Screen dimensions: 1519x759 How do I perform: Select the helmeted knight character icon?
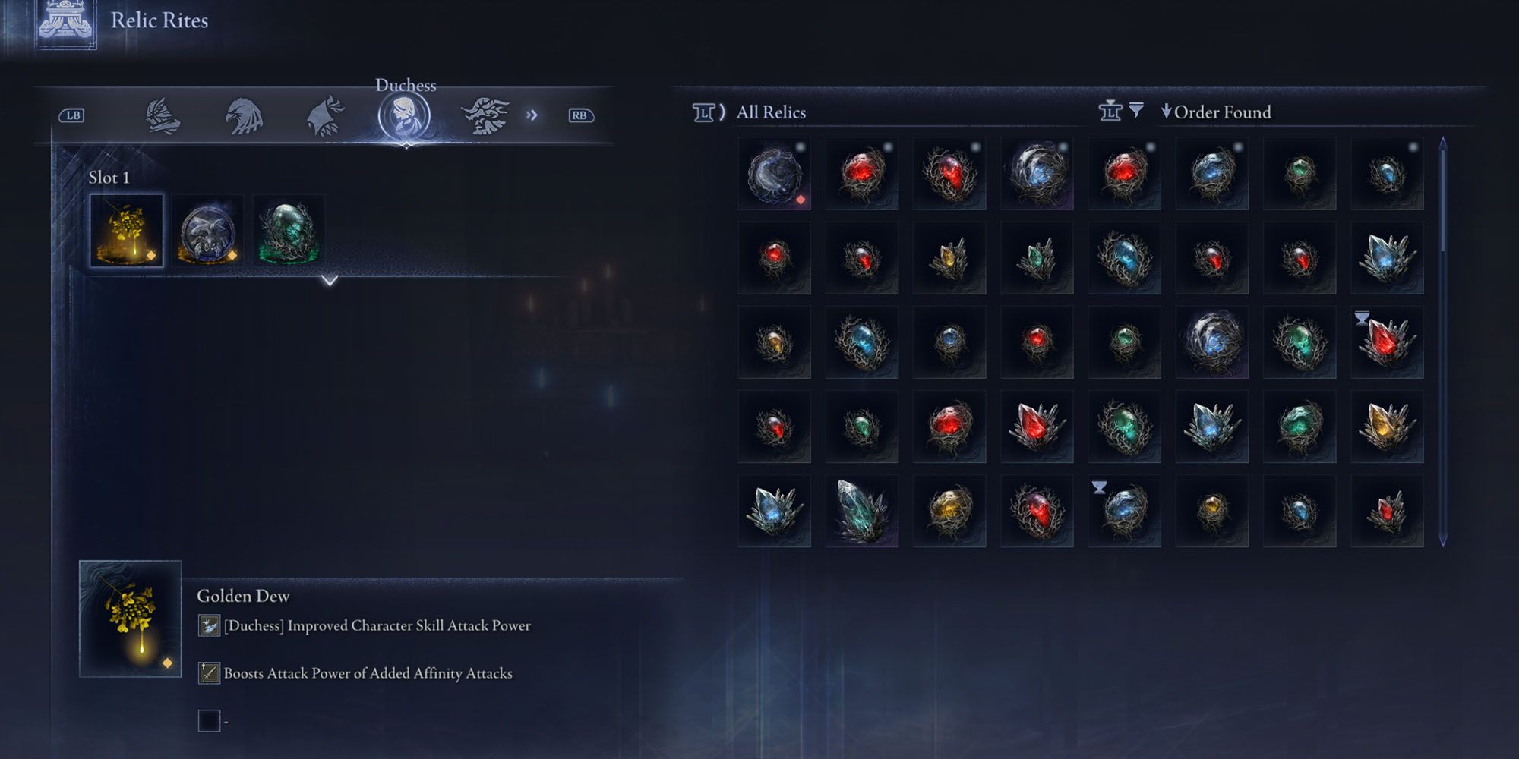click(x=163, y=116)
